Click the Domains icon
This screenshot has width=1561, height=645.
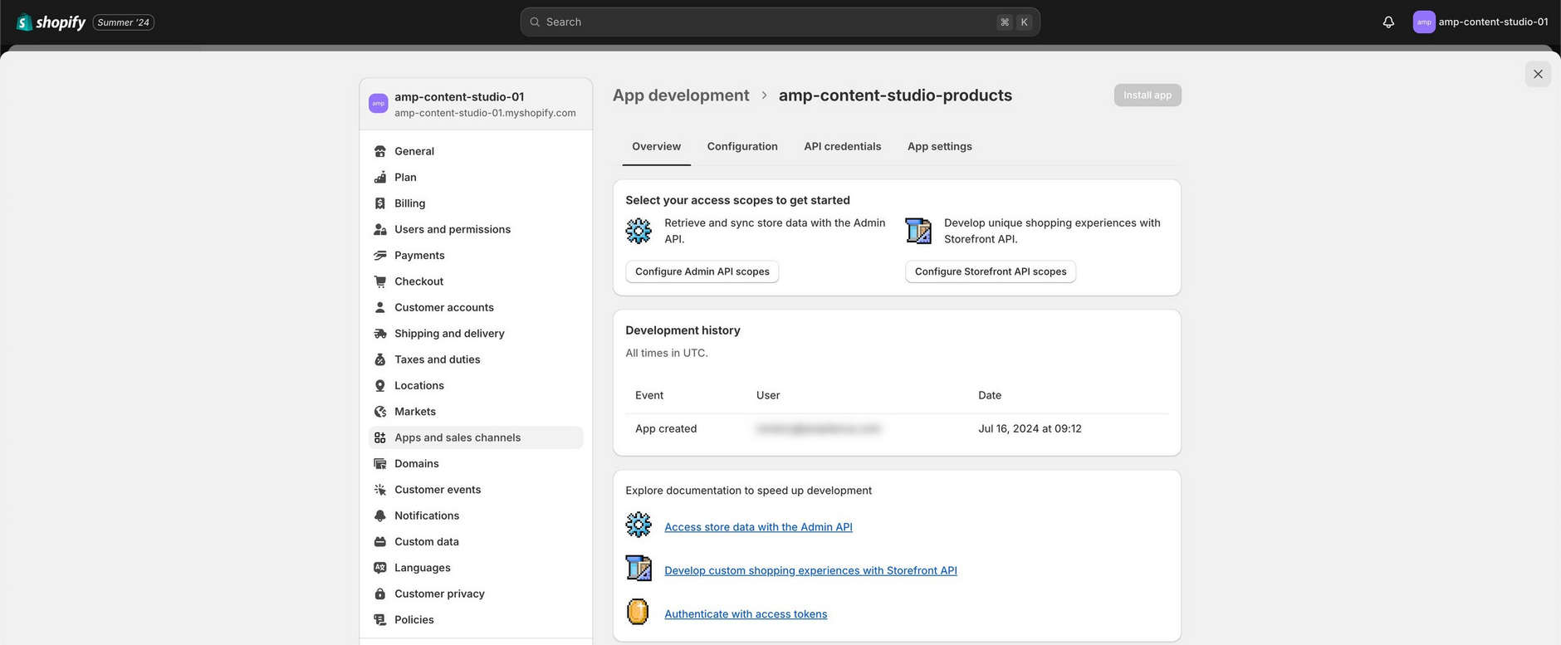380,463
